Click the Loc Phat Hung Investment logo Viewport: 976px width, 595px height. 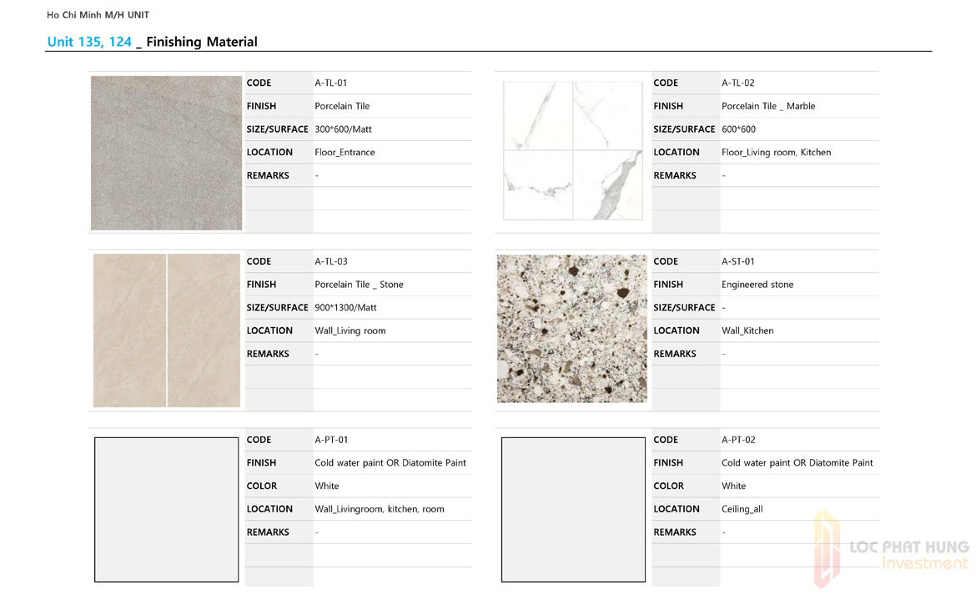click(891, 551)
